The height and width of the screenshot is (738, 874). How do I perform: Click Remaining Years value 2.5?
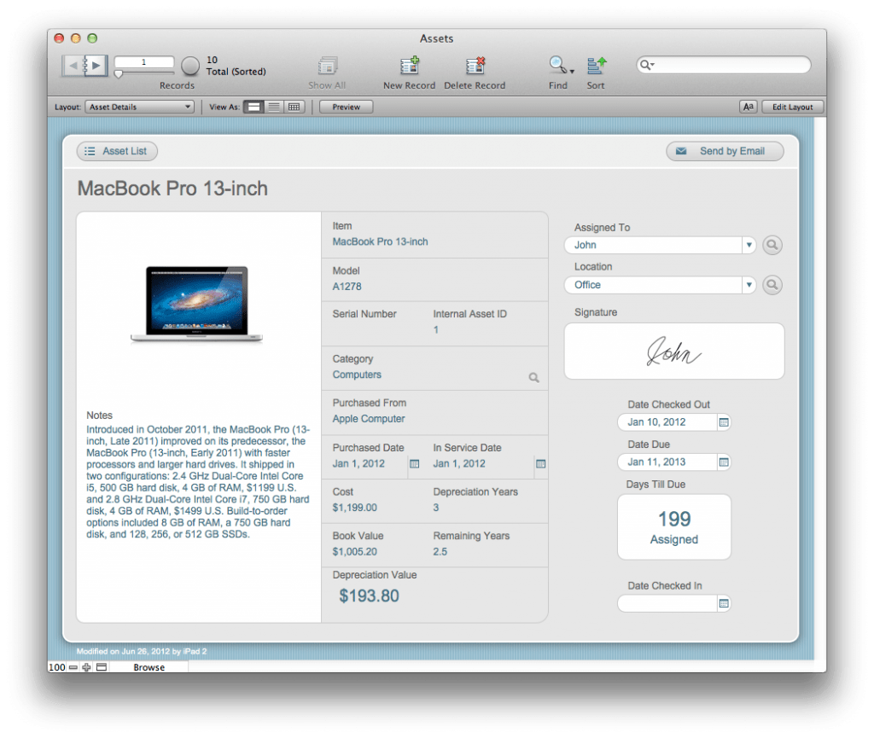click(x=440, y=552)
